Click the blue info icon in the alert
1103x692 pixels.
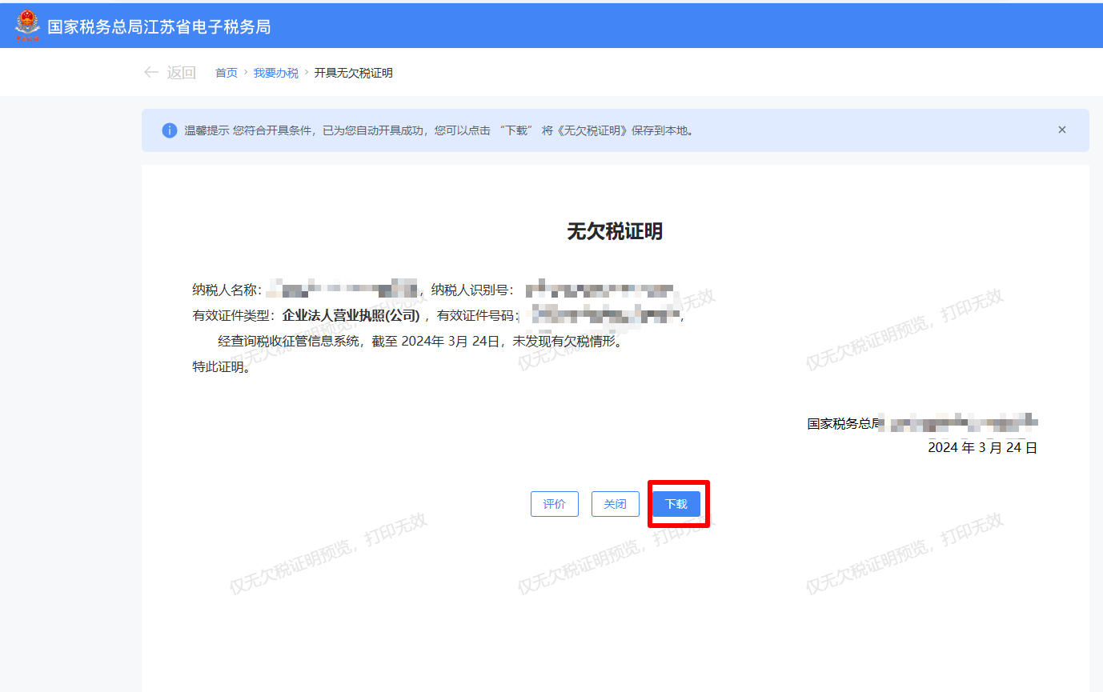pos(170,130)
